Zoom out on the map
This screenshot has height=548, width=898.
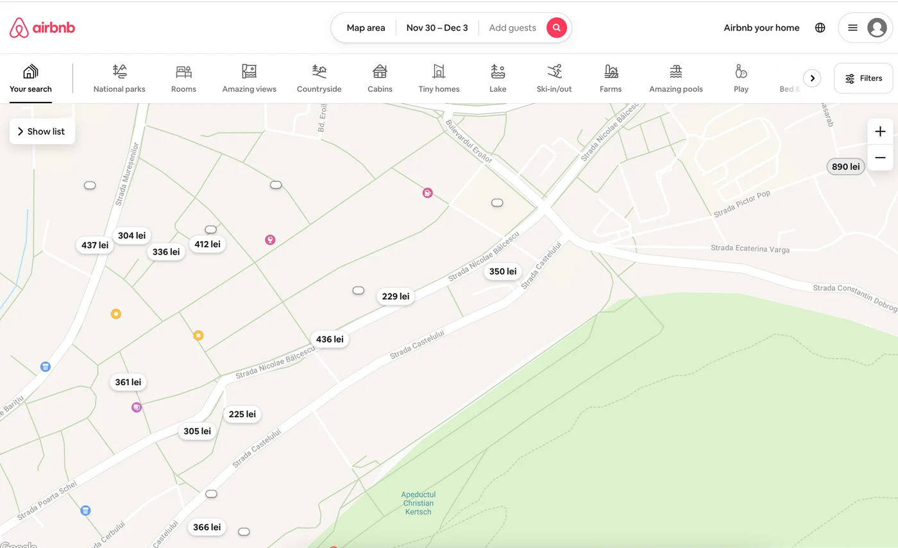(x=880, y=158)
